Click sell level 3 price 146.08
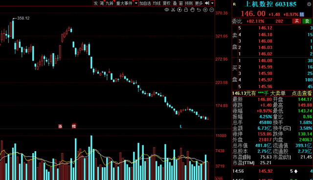Screen dimensions: 313x180 [265, 41]
